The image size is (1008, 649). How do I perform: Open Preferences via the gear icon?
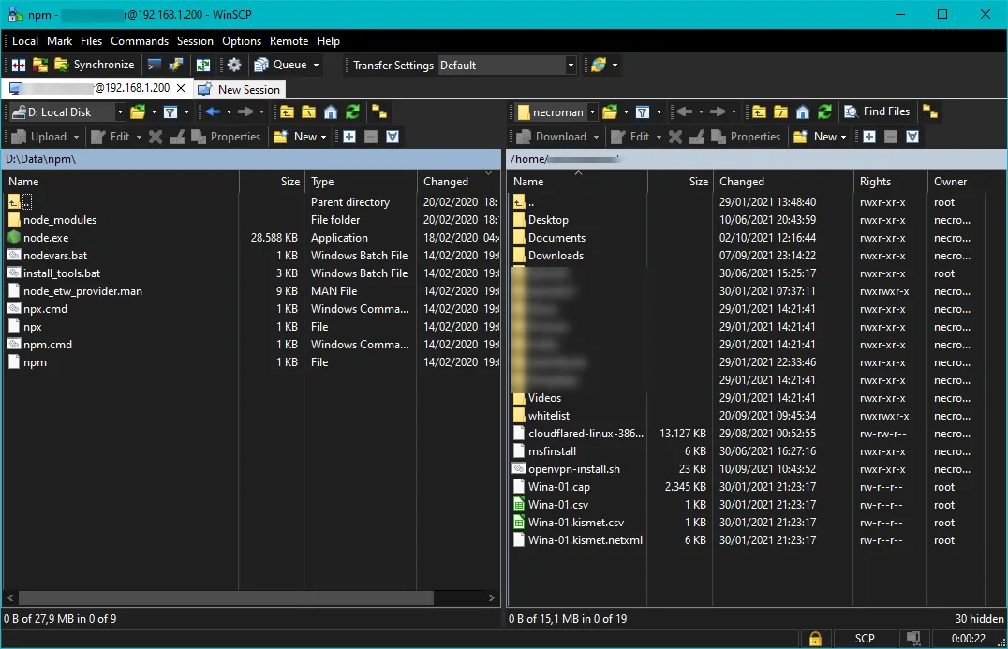tap(234, 65)
